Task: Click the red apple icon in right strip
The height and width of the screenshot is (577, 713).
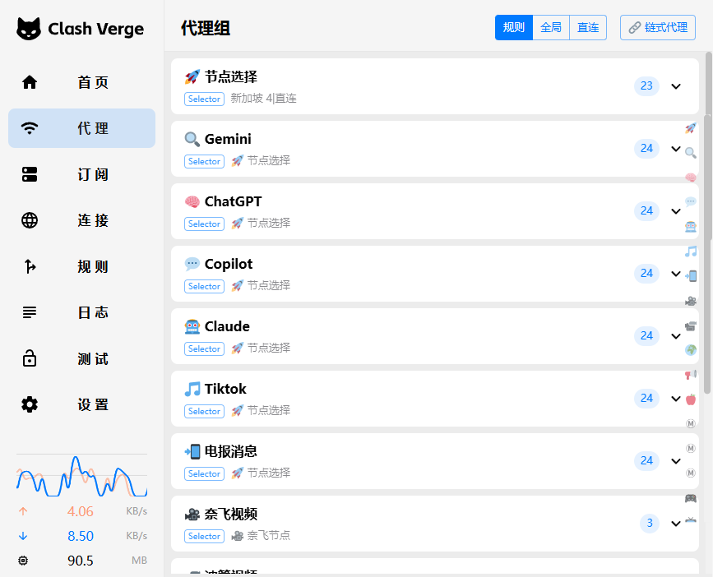Action: [691, 399]
